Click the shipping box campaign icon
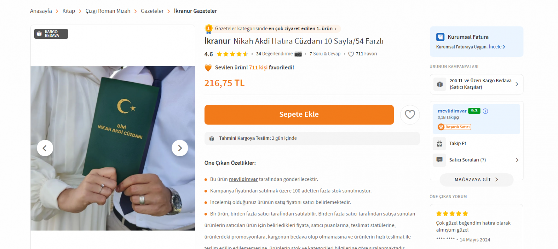Screen dimensions: 558x249 click(440, 84)
